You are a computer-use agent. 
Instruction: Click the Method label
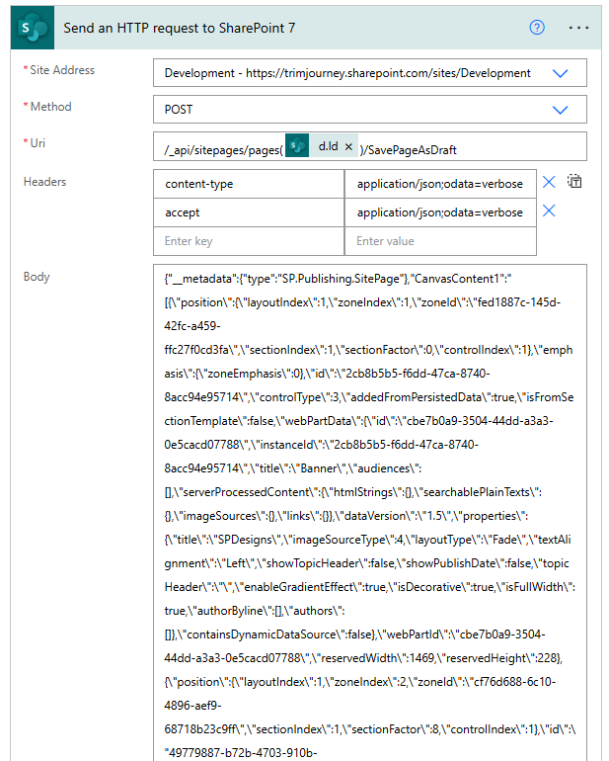tap(50, 107)
